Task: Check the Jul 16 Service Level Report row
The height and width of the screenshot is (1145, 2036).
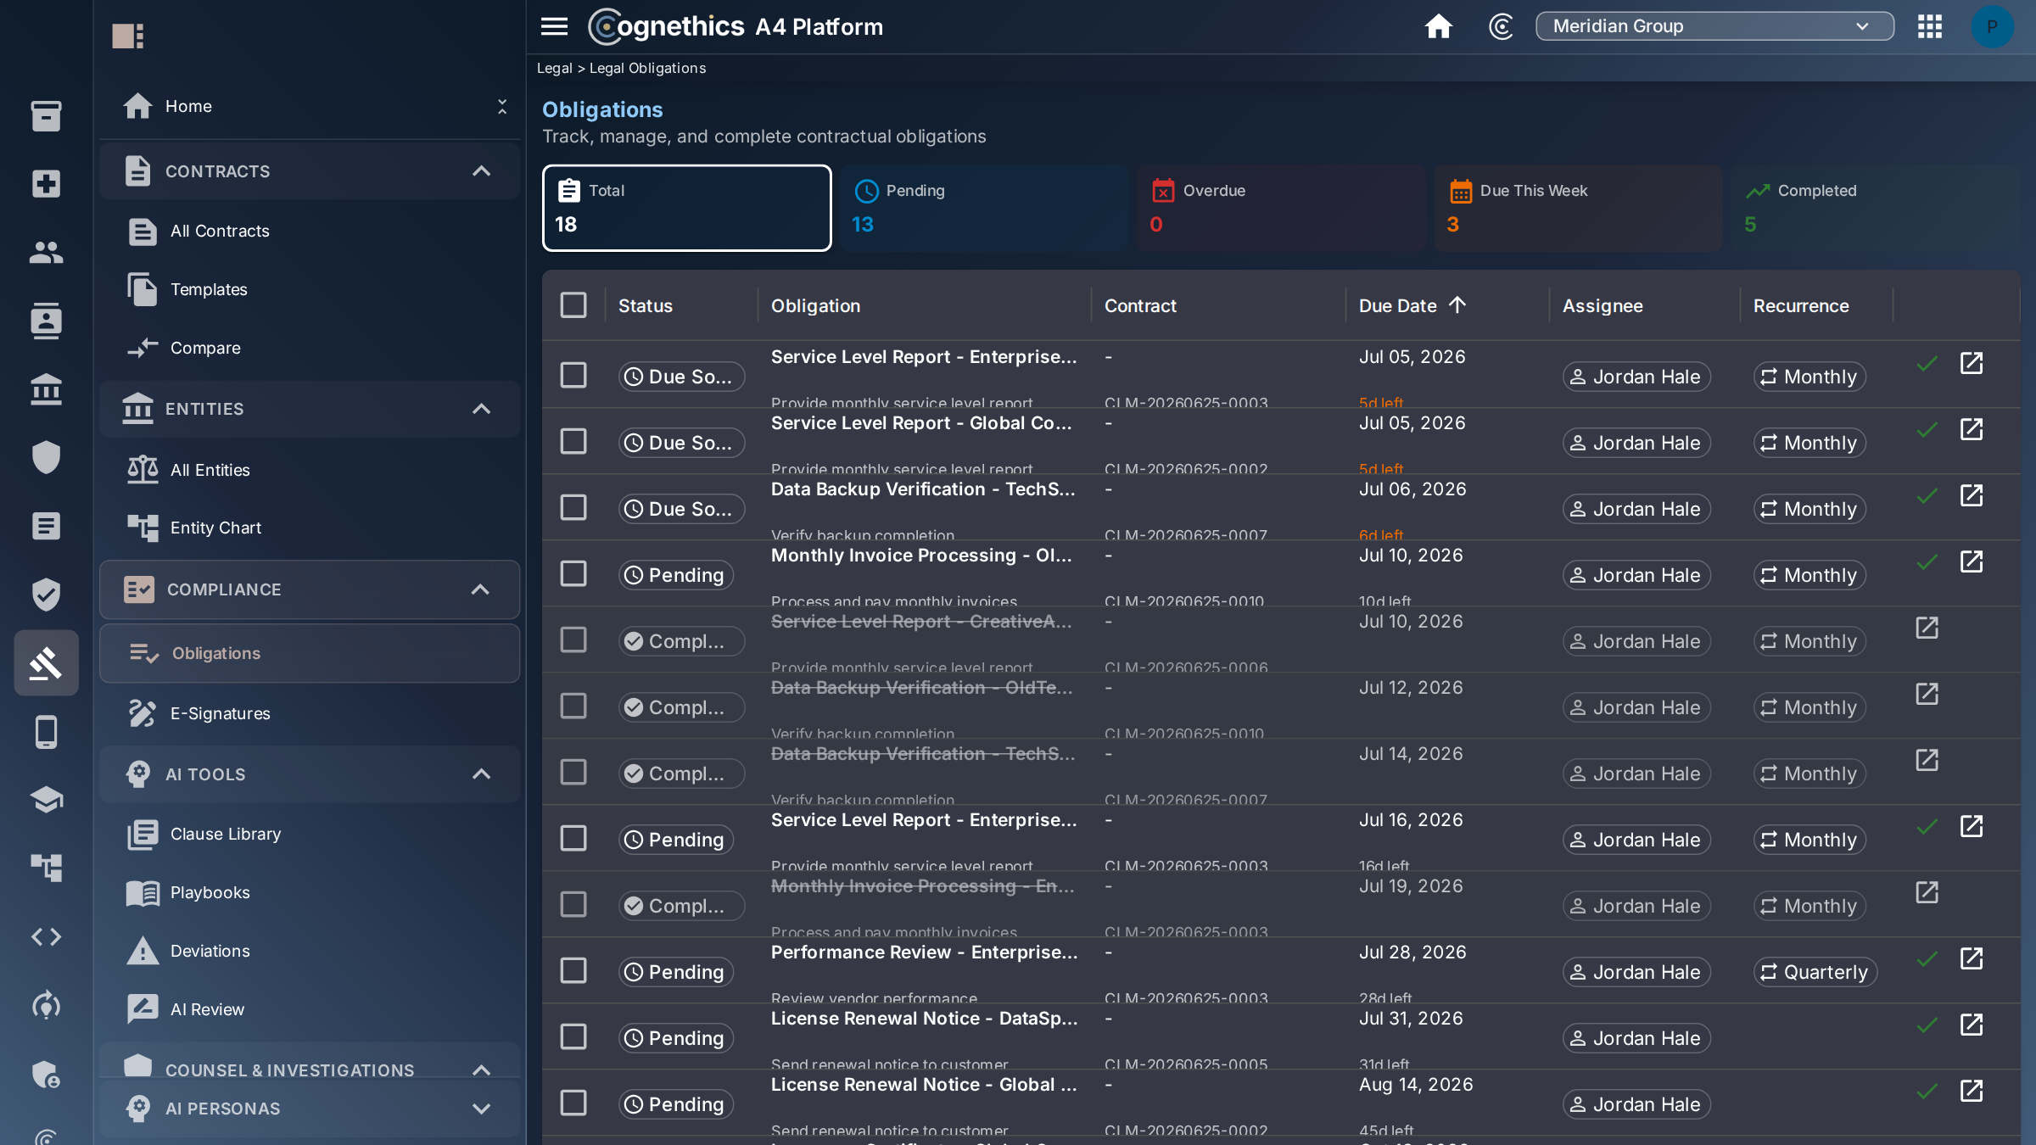Action: coord(573,838)
